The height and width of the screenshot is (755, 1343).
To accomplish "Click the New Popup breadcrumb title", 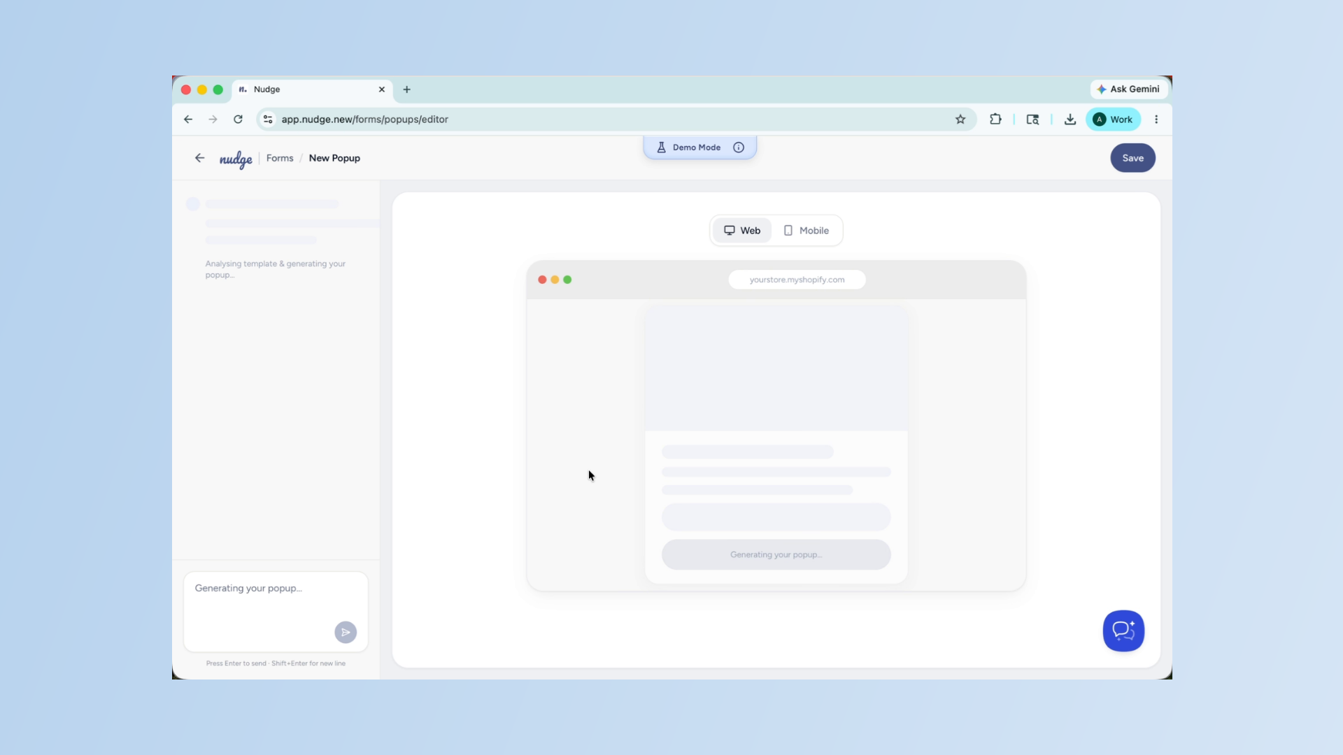I will click(334, 158).
